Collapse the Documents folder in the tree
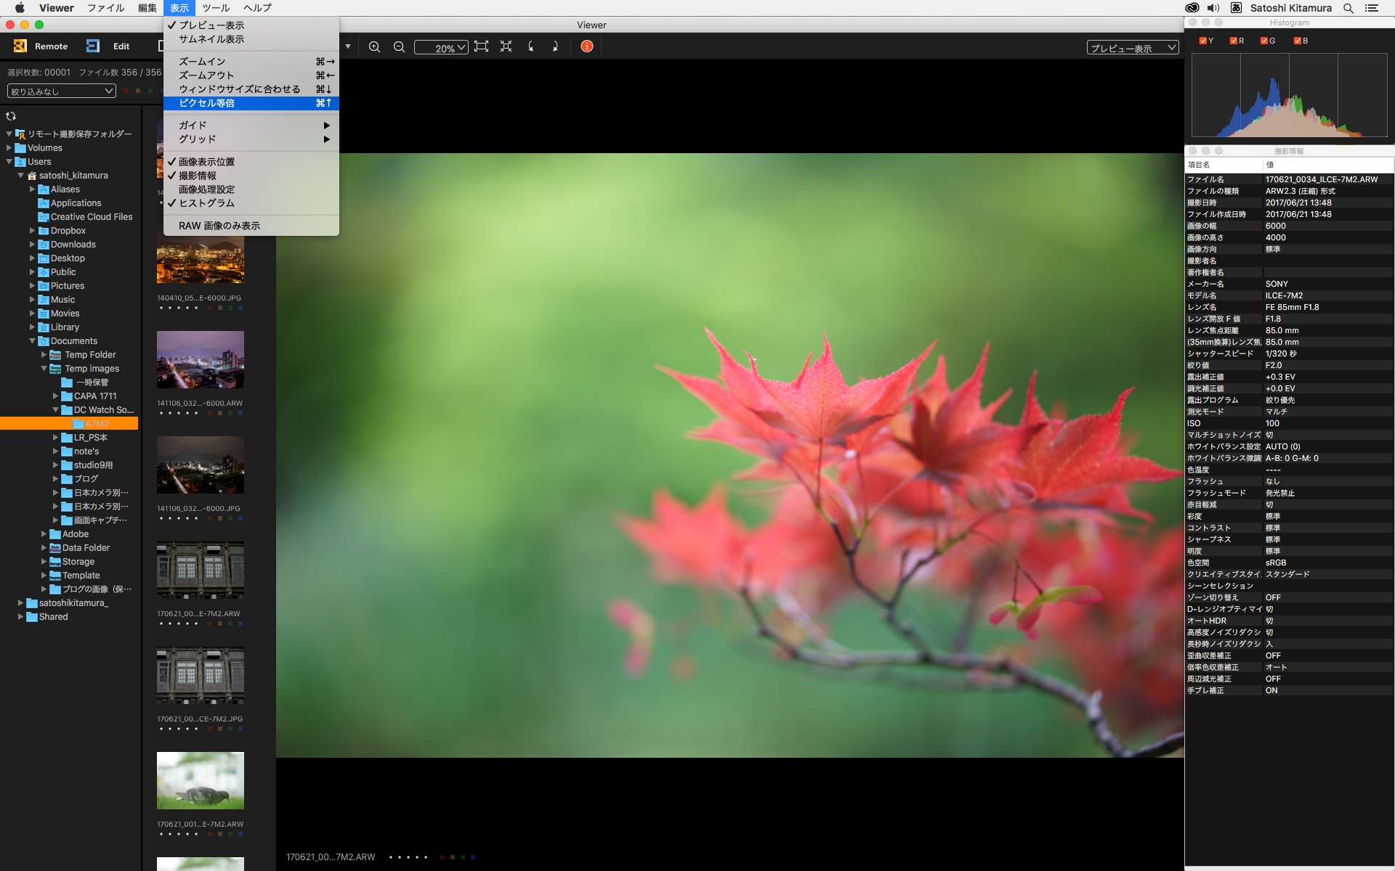The image size is (1395, 871). pos(31,340)
